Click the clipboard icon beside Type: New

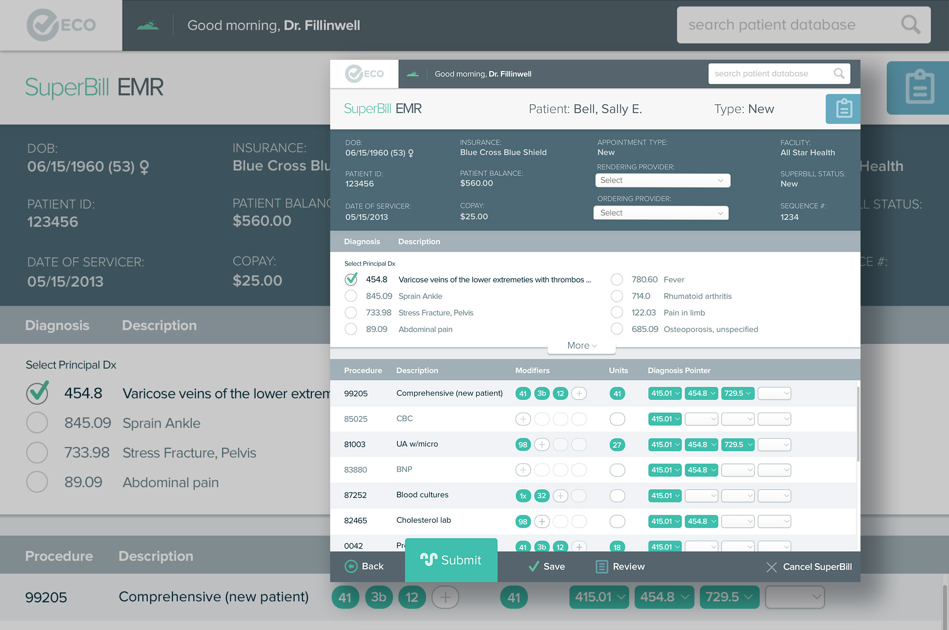coord(843,109)
